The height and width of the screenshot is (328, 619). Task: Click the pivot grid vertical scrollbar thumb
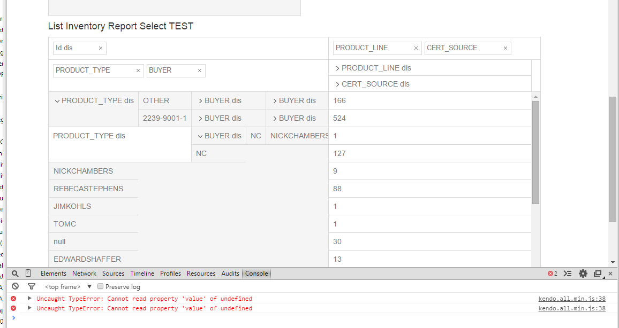point(535,152)
